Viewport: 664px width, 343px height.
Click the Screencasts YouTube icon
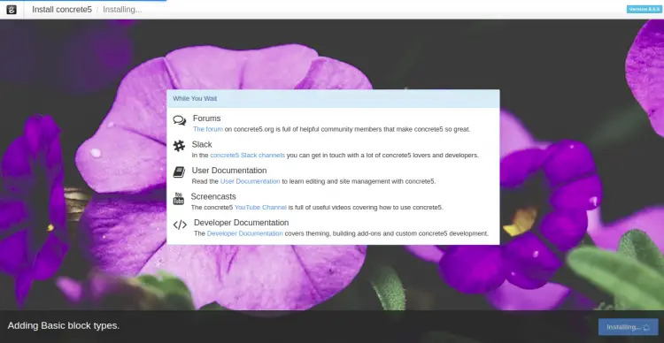click(179, 198)
